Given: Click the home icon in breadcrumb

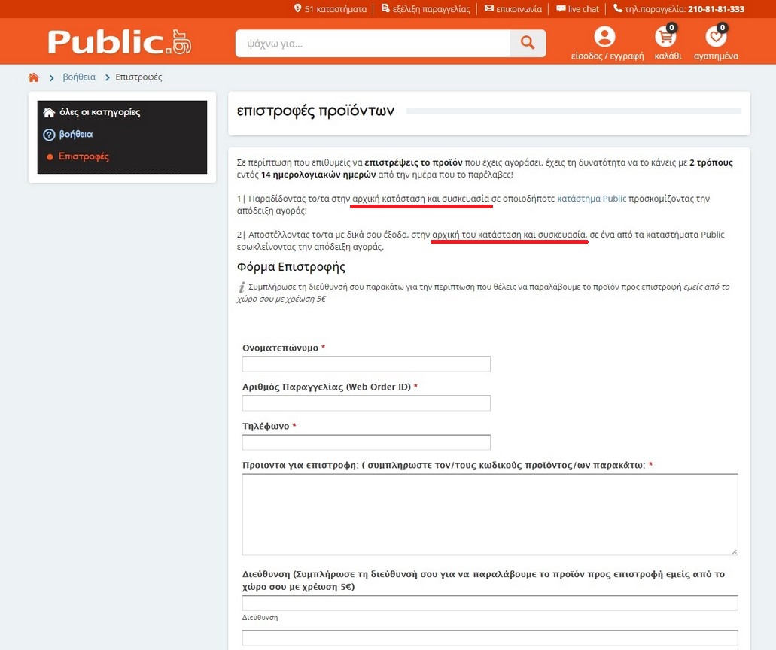Looking at the screenshot, I should tap(34, 77).
